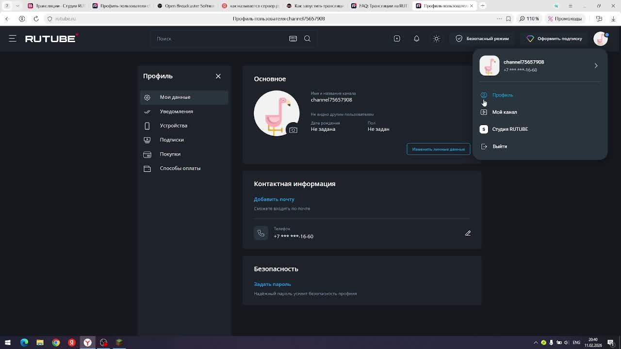Click "Промокоды" in browser toolbar

pos(565,18)
